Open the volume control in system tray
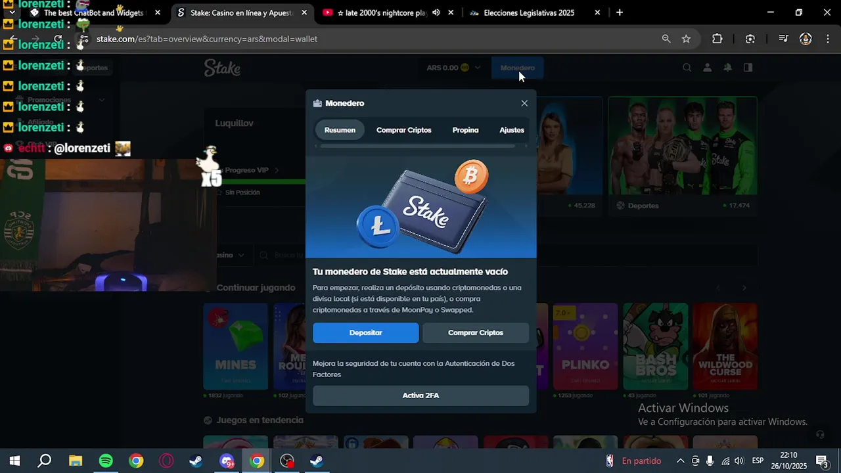841x473 pixels. point(739,461)
